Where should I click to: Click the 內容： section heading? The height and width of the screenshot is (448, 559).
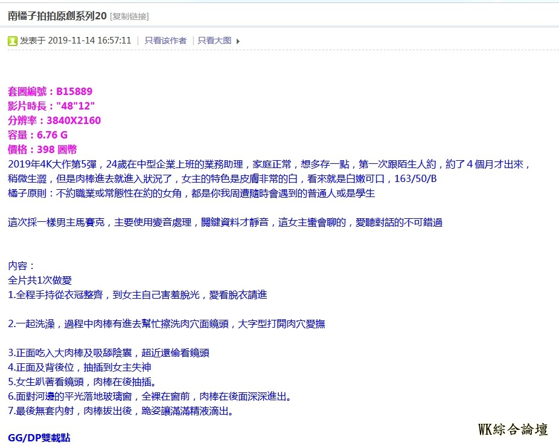click(x=22, y=265)
